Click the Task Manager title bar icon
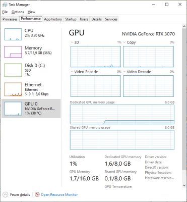This screenshot has width=187, height=202. [x=5, y=5]
